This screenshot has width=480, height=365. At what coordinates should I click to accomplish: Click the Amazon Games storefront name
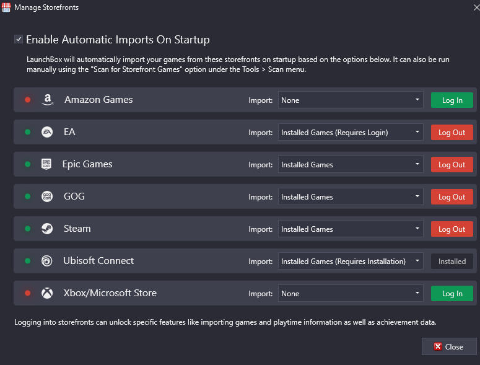click(98, 100)
